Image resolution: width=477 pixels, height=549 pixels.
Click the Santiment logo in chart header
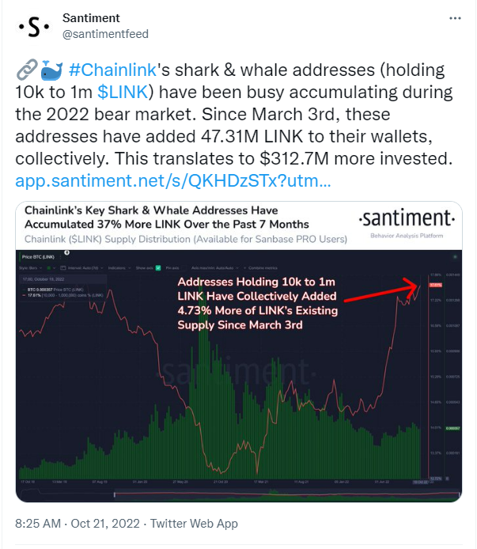[407, 218]
